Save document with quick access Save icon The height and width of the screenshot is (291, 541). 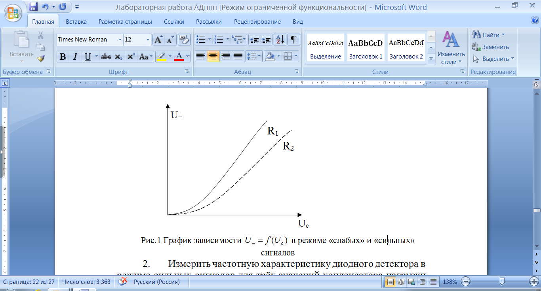[x=33, y=7]
